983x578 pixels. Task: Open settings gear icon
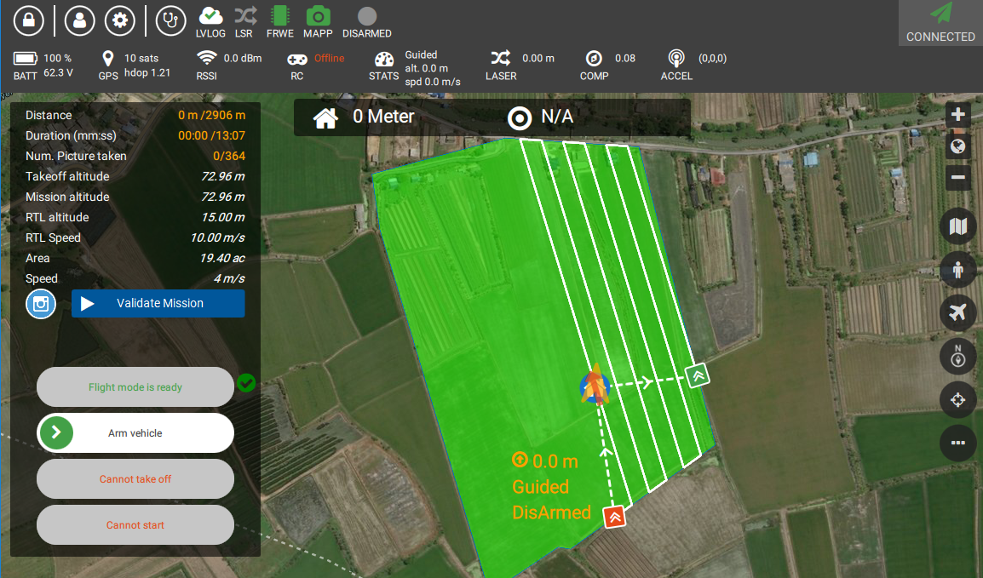point(120,21)
